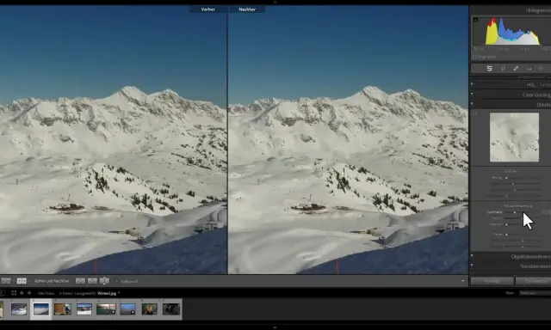Switch to Loupe view icon in toolbar
Screen dimensions: 551x330
click(6, 281)
